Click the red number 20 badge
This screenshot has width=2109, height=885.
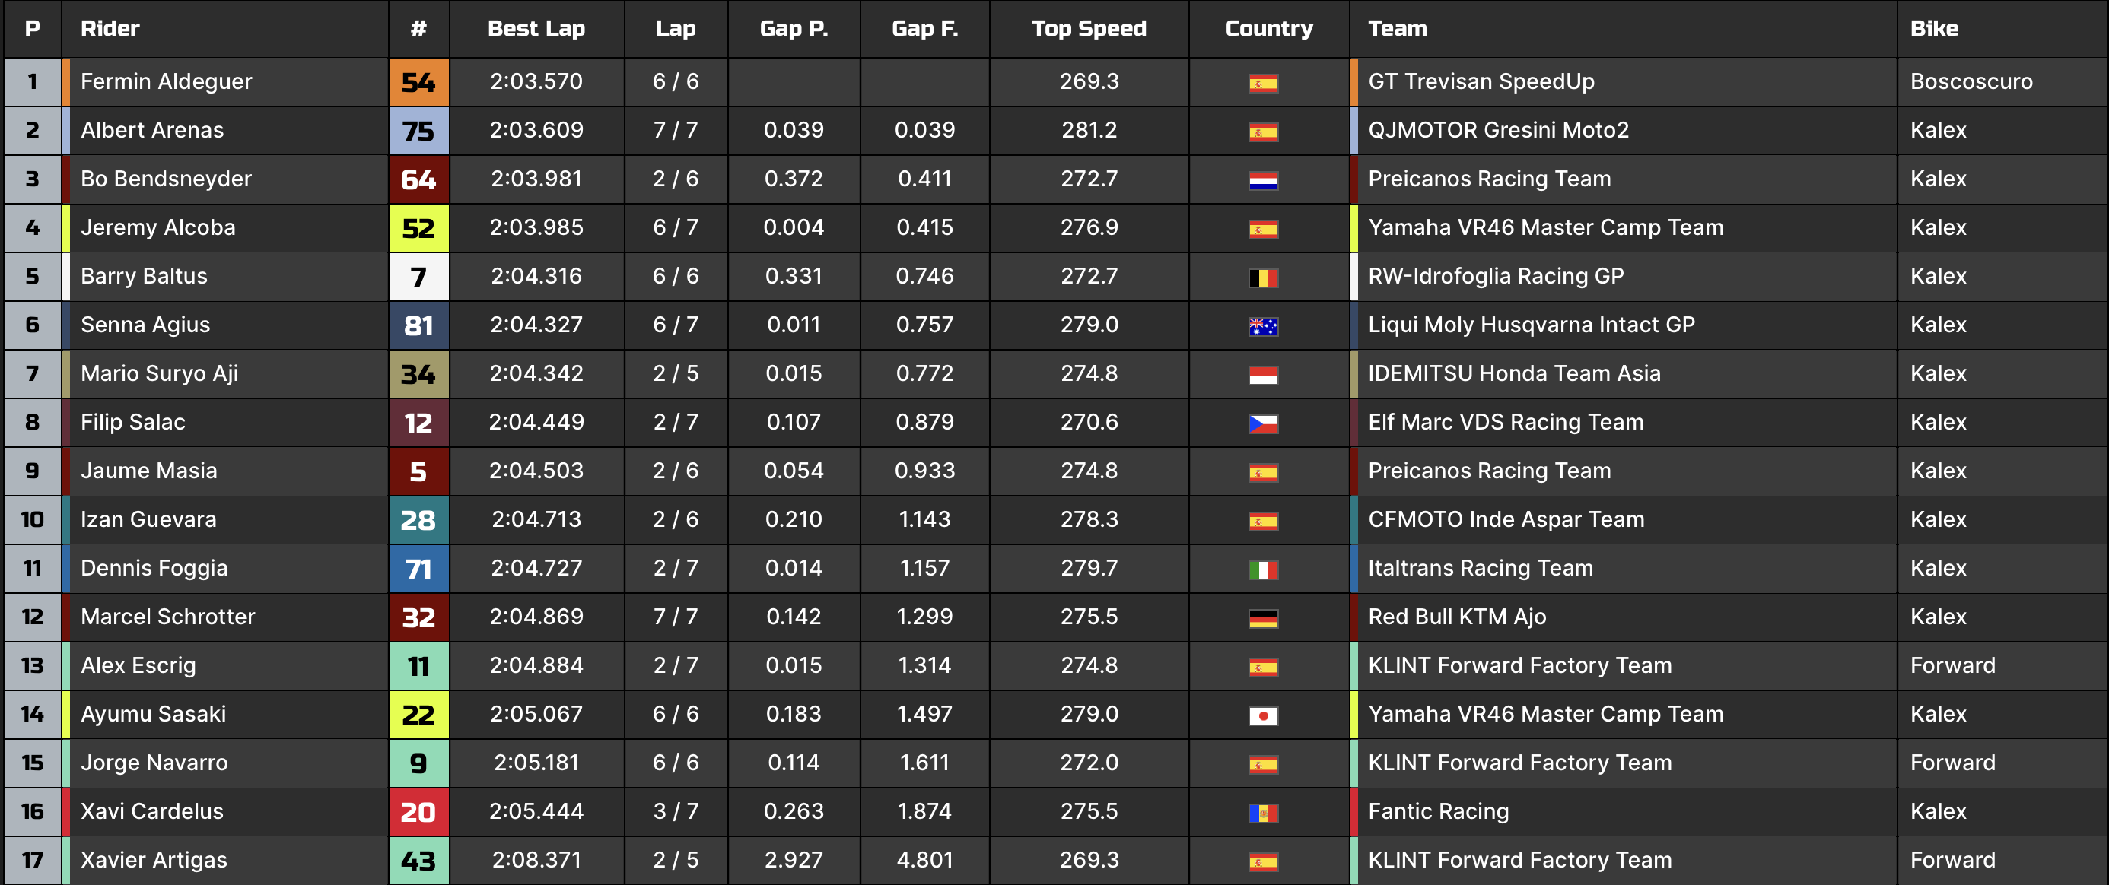[x=418, y=812]
